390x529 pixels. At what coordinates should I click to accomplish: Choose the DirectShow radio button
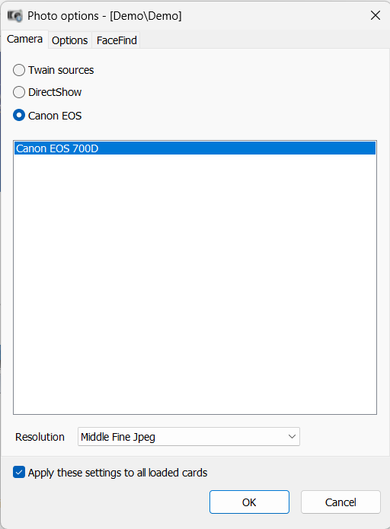(19, 92)
